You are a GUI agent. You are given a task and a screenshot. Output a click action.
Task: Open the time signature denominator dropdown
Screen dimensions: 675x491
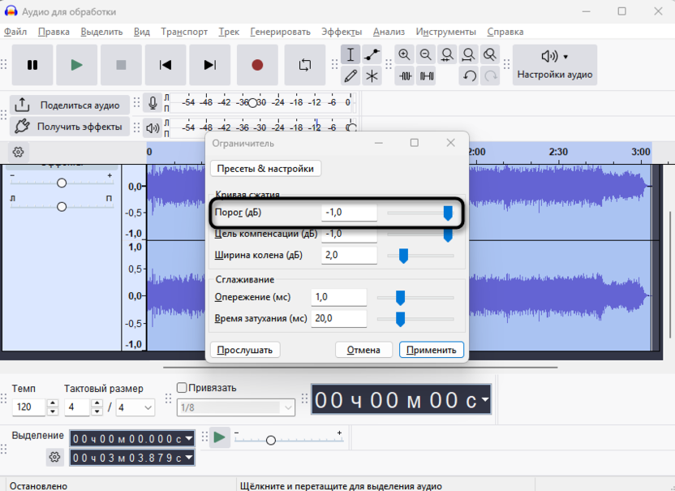click(135, 407)
